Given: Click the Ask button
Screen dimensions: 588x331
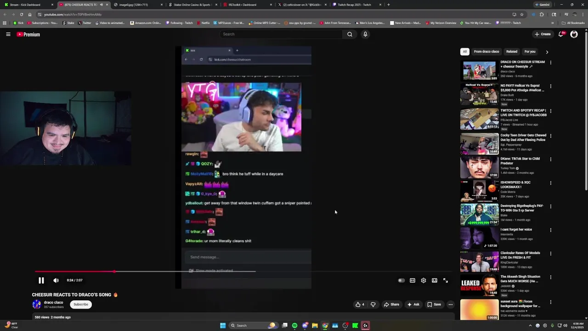Looking at the screenshot, I should point(413,304).
